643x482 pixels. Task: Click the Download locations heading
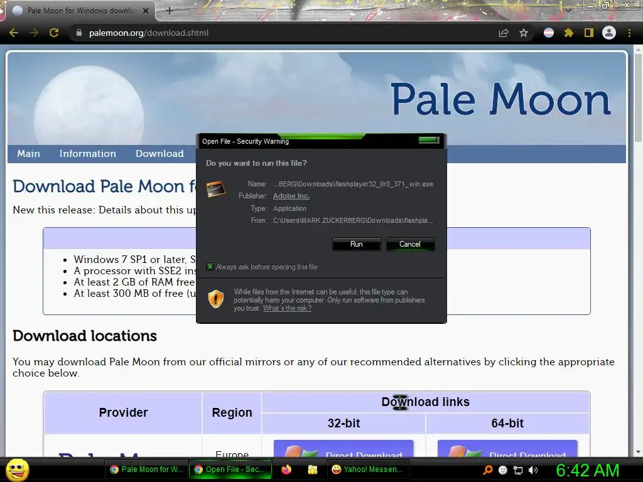click(85, 336)
